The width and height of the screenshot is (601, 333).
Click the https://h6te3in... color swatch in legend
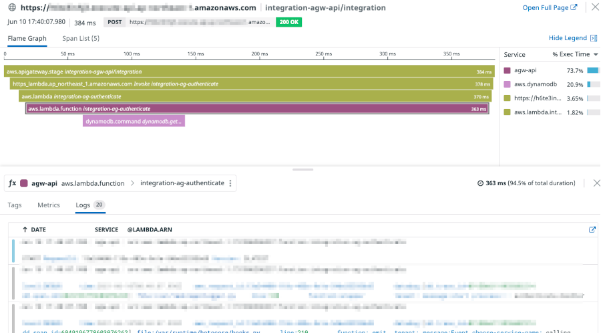507,98
